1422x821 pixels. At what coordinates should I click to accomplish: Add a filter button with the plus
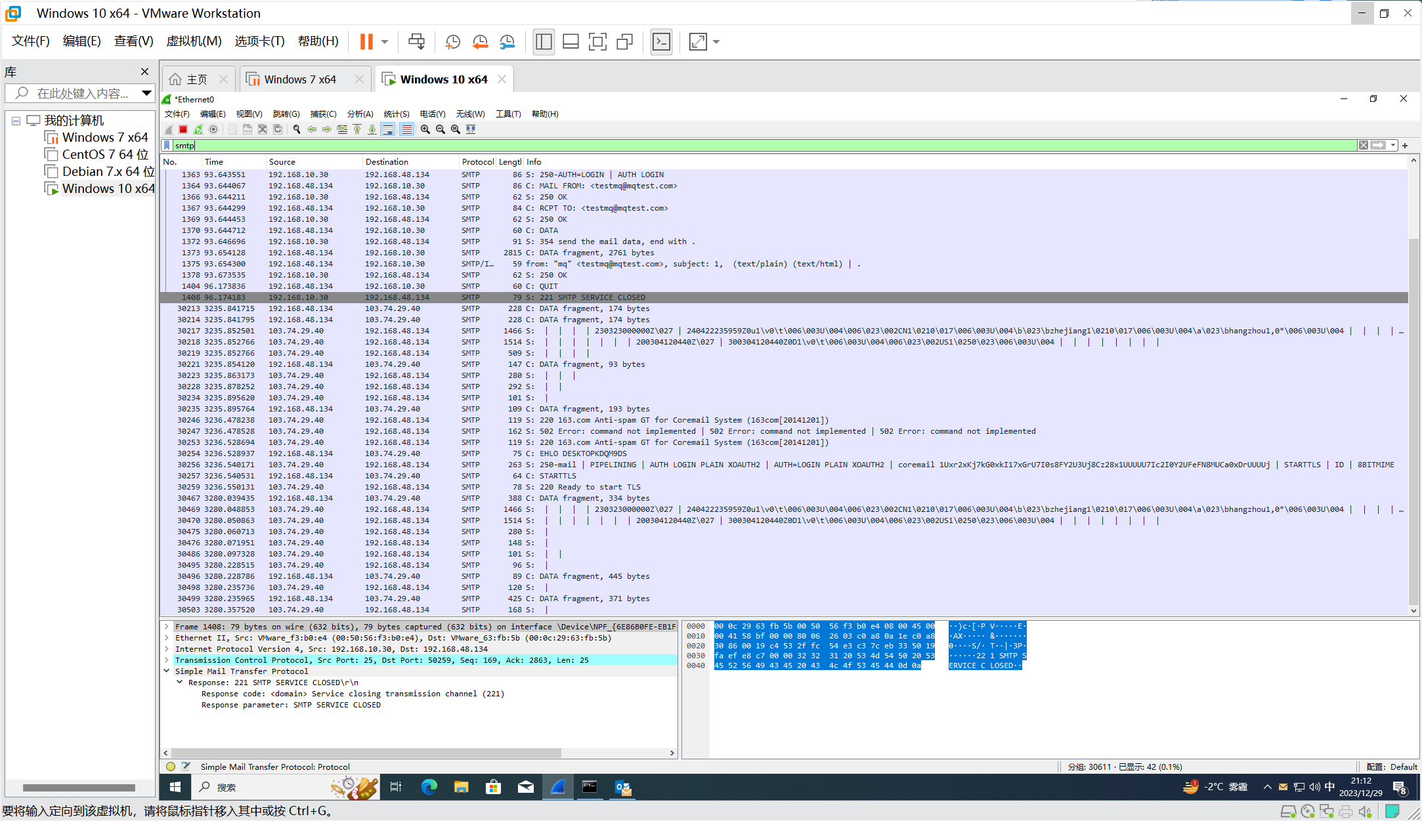(1405, 145)
